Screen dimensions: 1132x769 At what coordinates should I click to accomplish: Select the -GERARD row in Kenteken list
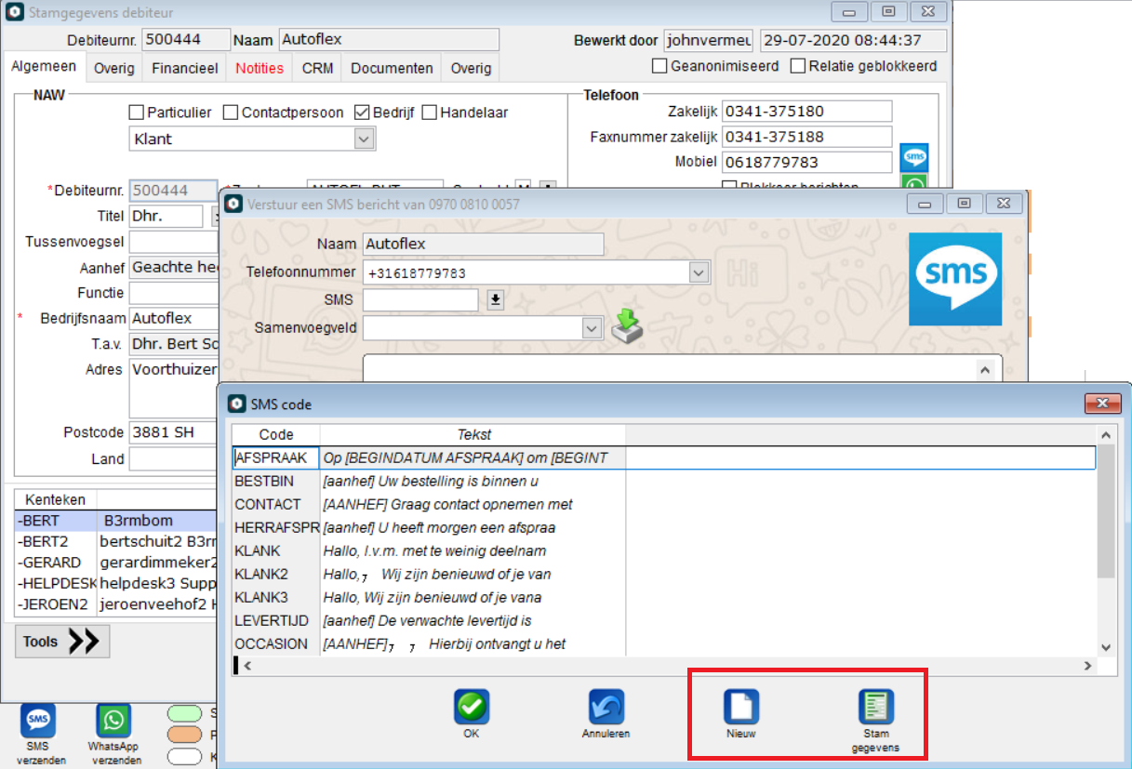pyautogui.click(x=116, y=563)
